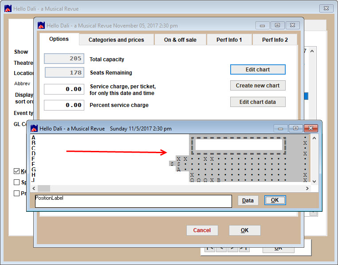Click the B seat in chart row J
The width and height of the screenshot is (338, 265).
[219, 180]
